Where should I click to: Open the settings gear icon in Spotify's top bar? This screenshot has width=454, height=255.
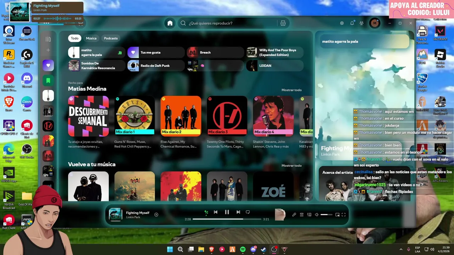point(342,23)
